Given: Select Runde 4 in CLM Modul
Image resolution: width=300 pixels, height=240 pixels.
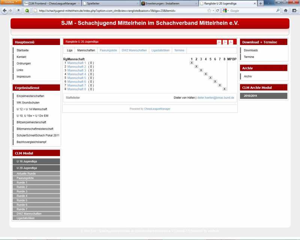Looking at the screenshot, I should (22, 196).
